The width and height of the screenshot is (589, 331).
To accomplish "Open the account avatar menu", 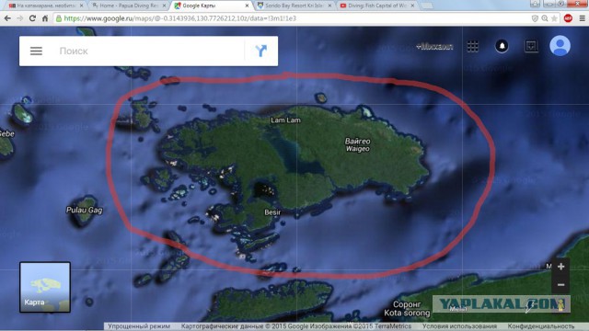I will [560, 46].
